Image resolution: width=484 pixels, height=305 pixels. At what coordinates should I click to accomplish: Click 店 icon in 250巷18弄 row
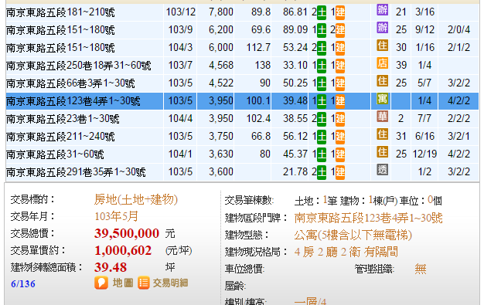coord(382,63)
